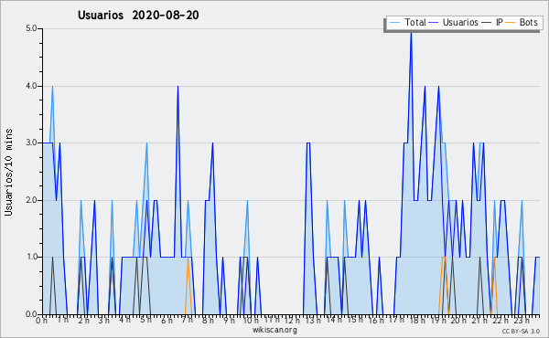Click the '0.0' y-axis value

point(31,314)
